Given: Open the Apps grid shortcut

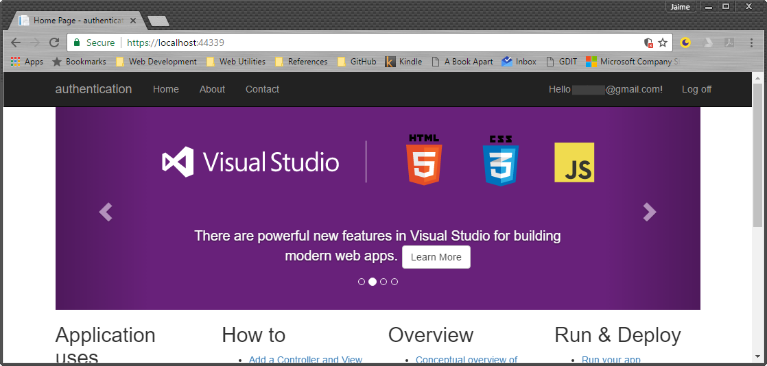Looking at the screenshot, I should click(x=27, y=62).
